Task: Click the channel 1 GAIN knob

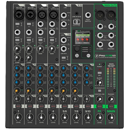Action: (17, 49)
